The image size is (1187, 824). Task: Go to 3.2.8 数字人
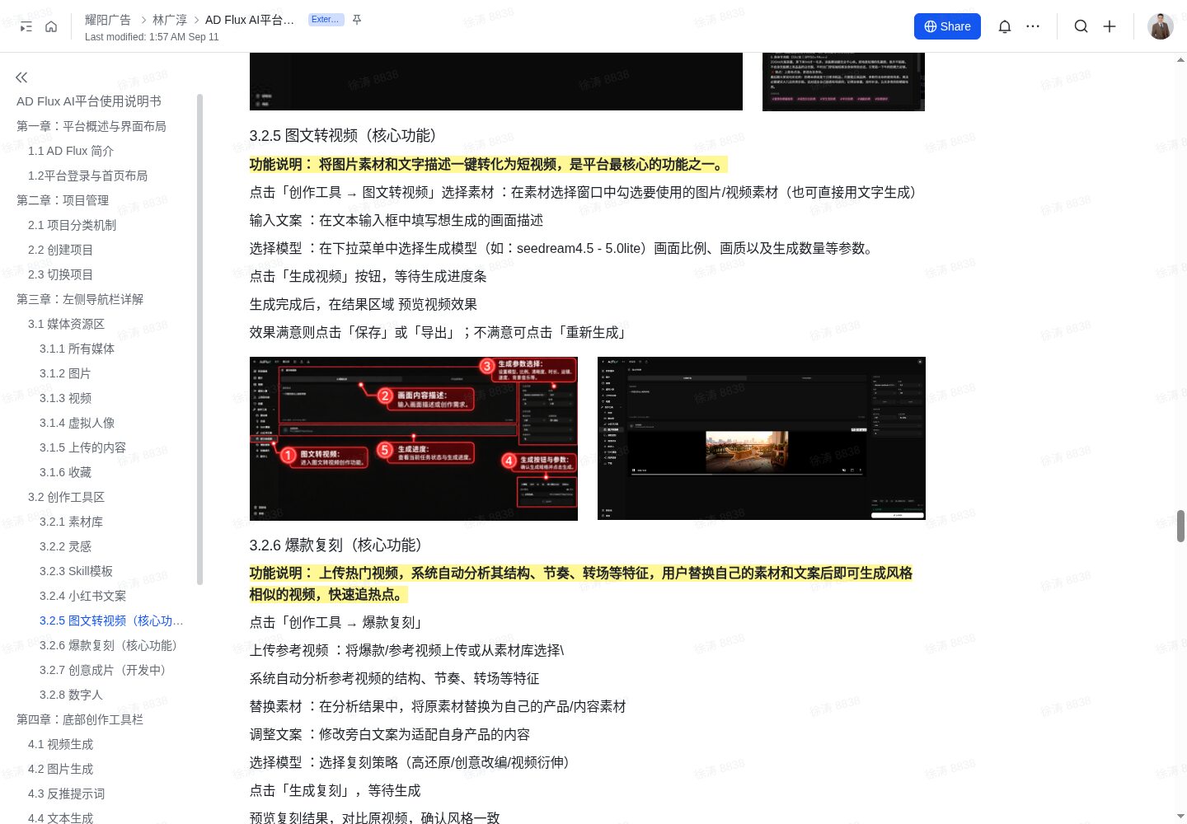pos(71,695)
